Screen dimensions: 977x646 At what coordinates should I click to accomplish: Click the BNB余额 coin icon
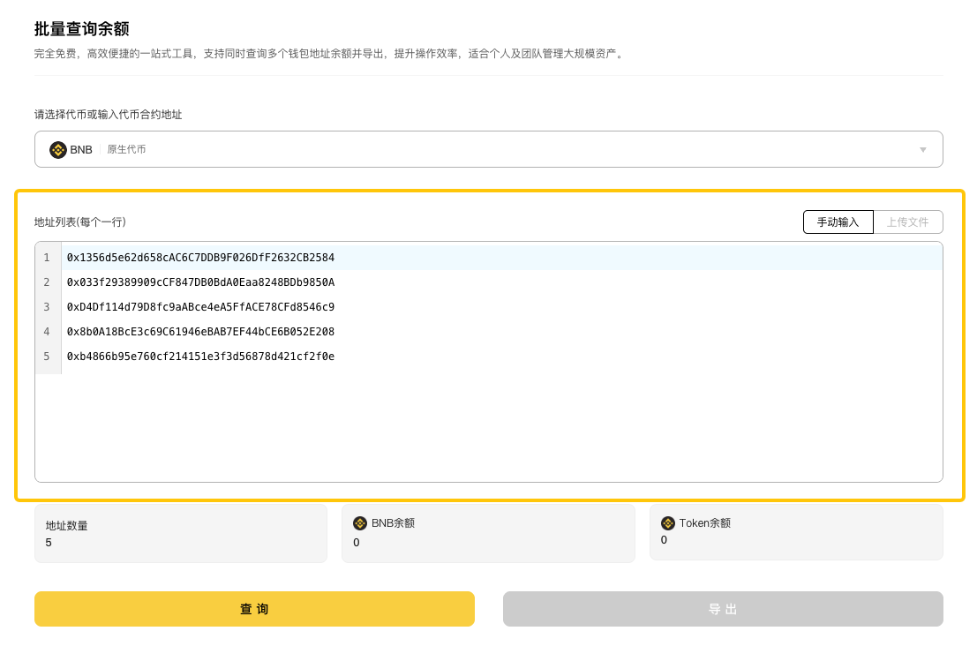(360, 523)
